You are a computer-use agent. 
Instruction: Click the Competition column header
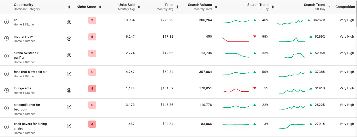point(345,7)
